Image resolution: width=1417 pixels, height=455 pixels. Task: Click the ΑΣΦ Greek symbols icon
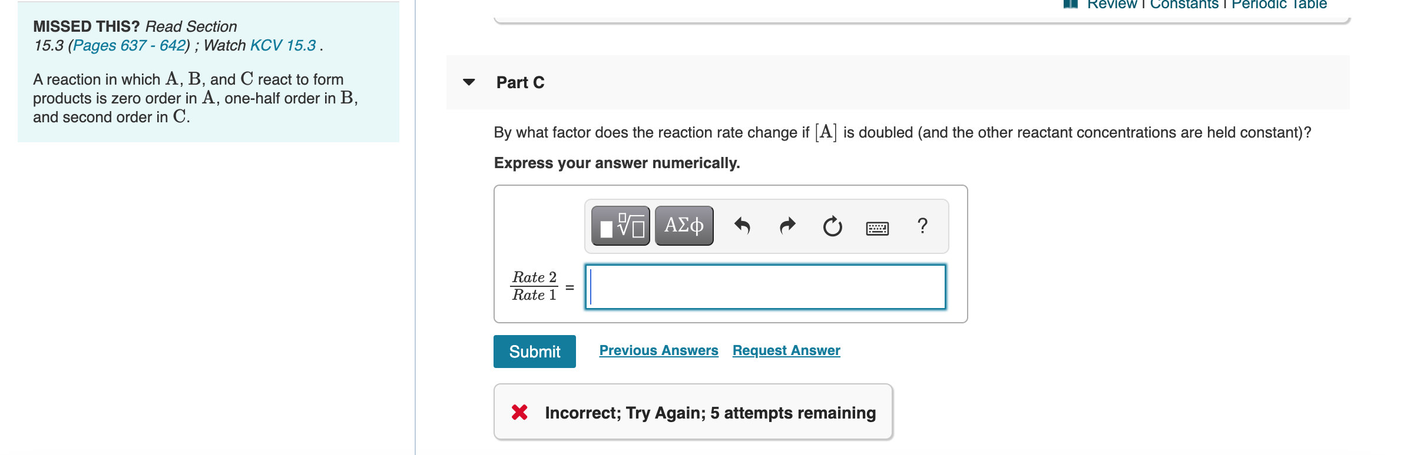point(683,225)
